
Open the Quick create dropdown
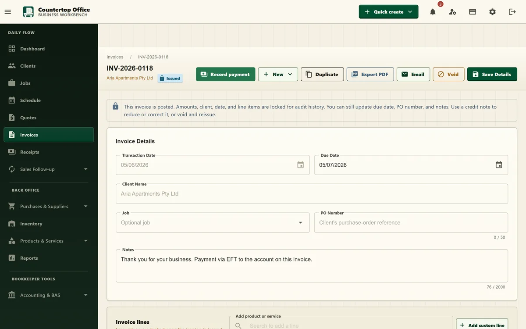tap(388, 12)
